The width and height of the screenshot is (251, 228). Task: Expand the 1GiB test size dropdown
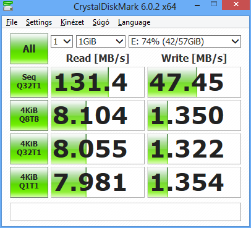pos(101,41)
